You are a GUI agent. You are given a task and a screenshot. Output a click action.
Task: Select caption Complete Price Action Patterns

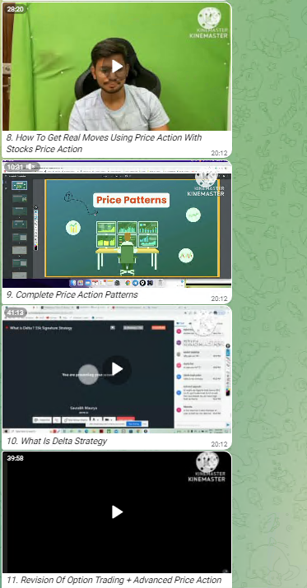(x=72, y=294)
